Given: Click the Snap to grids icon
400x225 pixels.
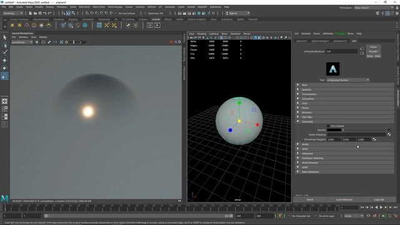Looking at the screenshot, I should (x=87, y=13).
